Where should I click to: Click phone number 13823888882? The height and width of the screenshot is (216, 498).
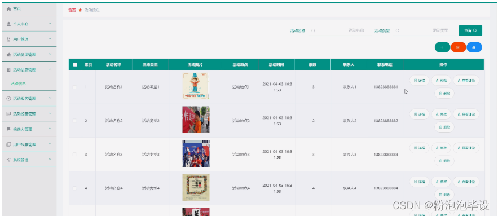(x=386, y=121)
